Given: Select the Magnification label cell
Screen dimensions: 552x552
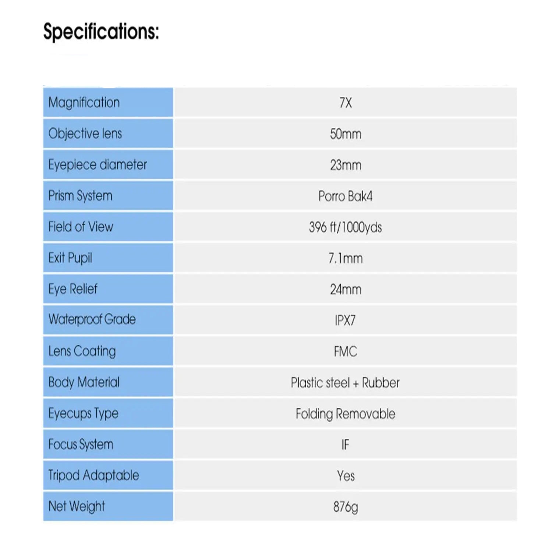Looking at the screenshot, I should (84, 103).
